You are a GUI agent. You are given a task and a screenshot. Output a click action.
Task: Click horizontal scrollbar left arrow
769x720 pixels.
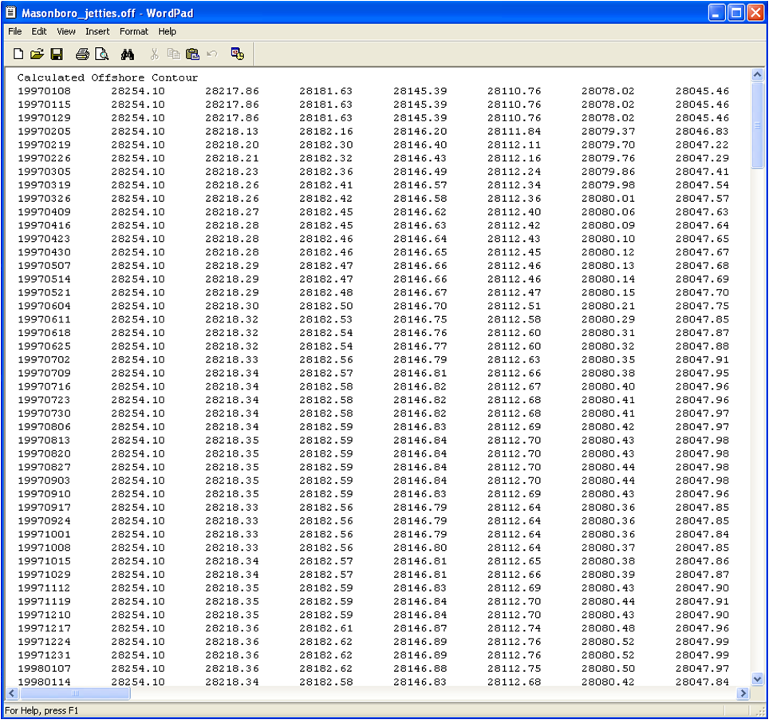[x=12, y=694]
